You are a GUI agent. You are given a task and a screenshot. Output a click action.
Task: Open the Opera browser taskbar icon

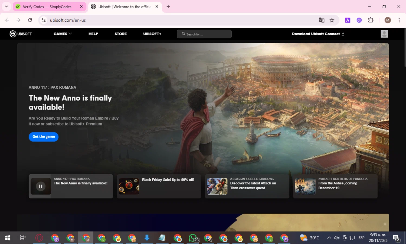coord(39,238)
